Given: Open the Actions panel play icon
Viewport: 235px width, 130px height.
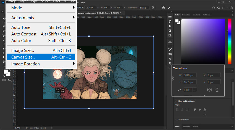Looking at the screenshot, I should (170, 26).
